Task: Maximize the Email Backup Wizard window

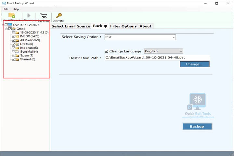Action: (x=217, y=3)
